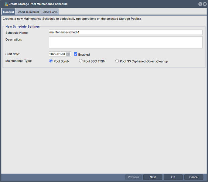Confirm with the OK button
The image size is (208, 182).
173,177
